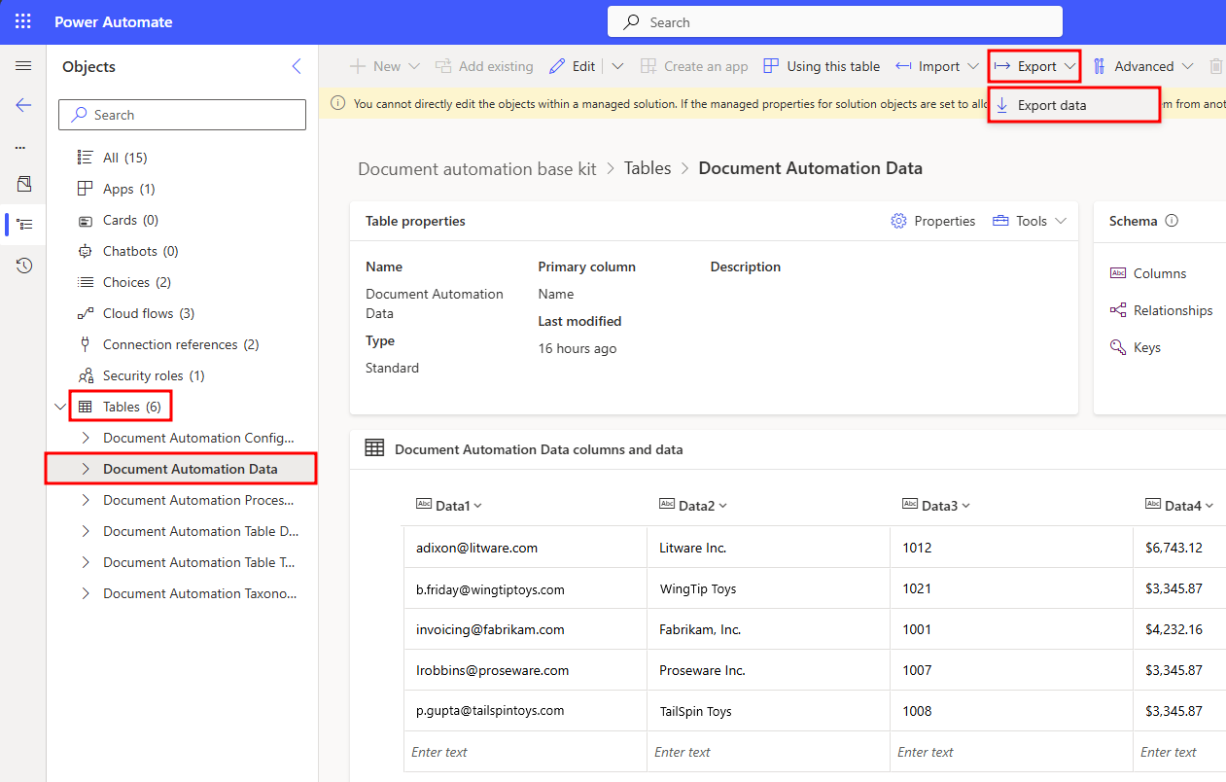Click Enter text cell under Data2
Viewport: 1226px width, 782px height.
point(768,752)
